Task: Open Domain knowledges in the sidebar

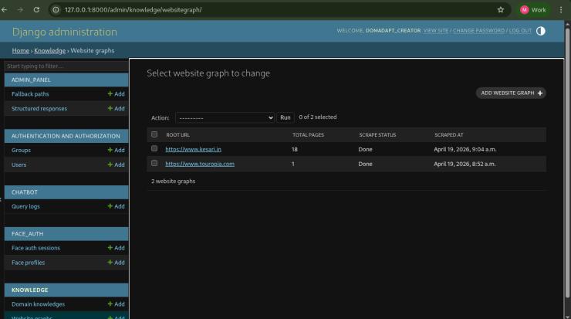Action: tap(39, 304)
